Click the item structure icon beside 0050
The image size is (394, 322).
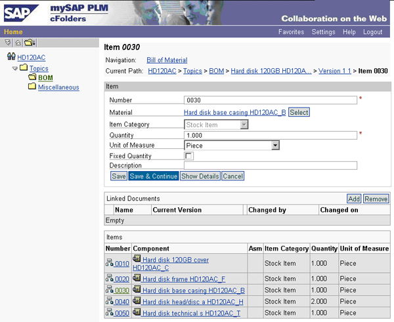pyautogui.click(x=109, y=313)
